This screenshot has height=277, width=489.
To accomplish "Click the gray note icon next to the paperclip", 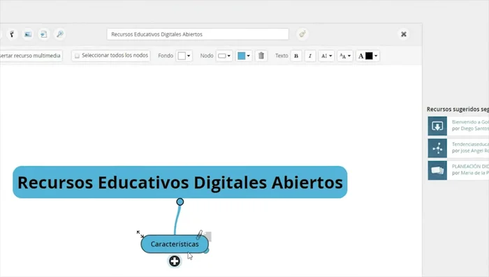I will pos(207,237).
